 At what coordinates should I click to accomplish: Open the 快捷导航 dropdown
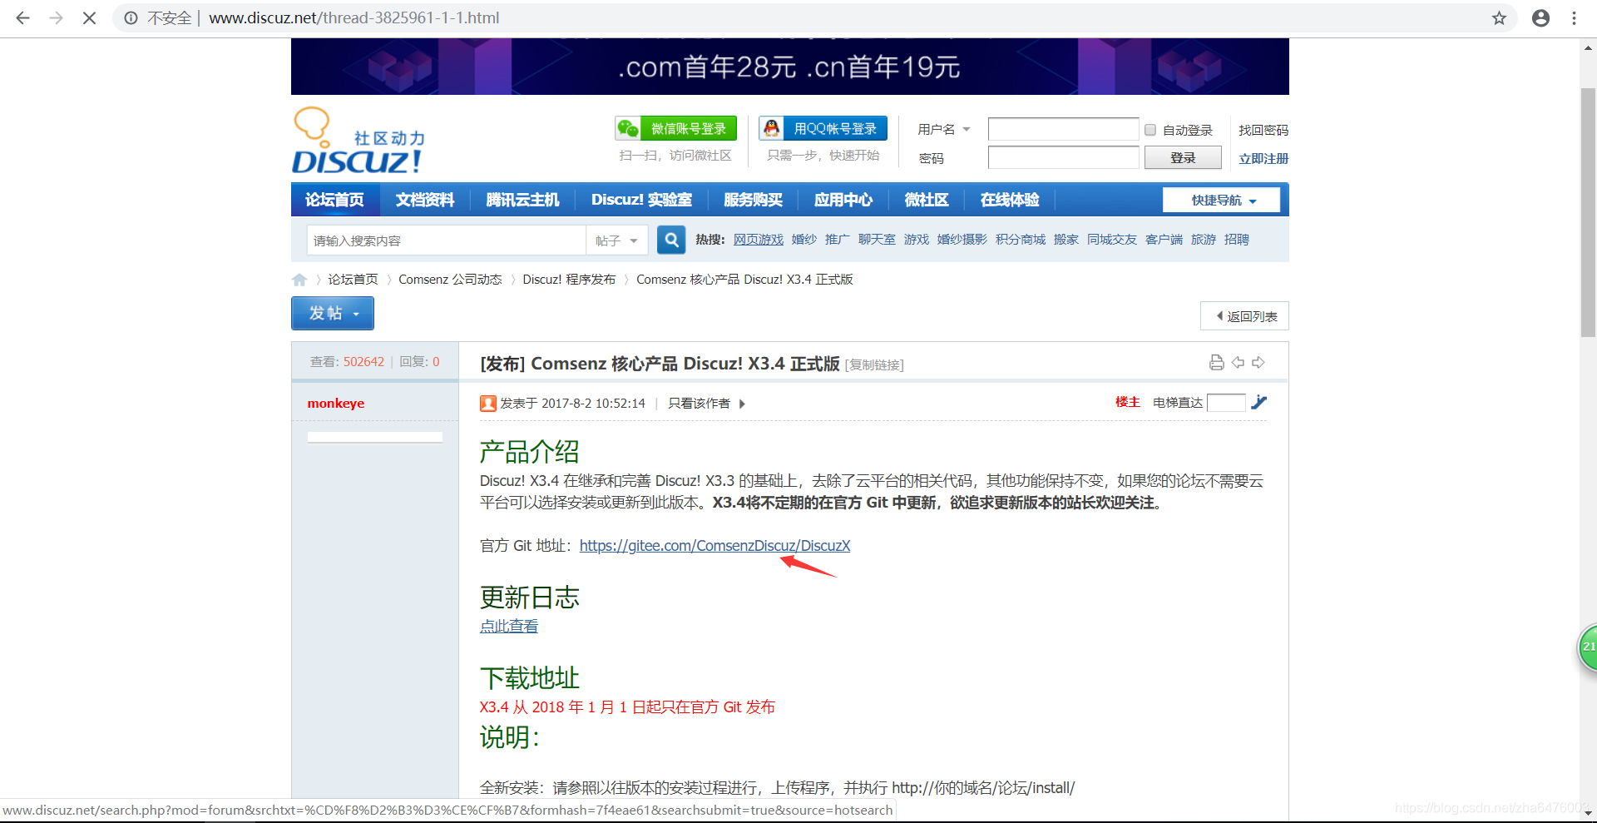click(1222, 200)
